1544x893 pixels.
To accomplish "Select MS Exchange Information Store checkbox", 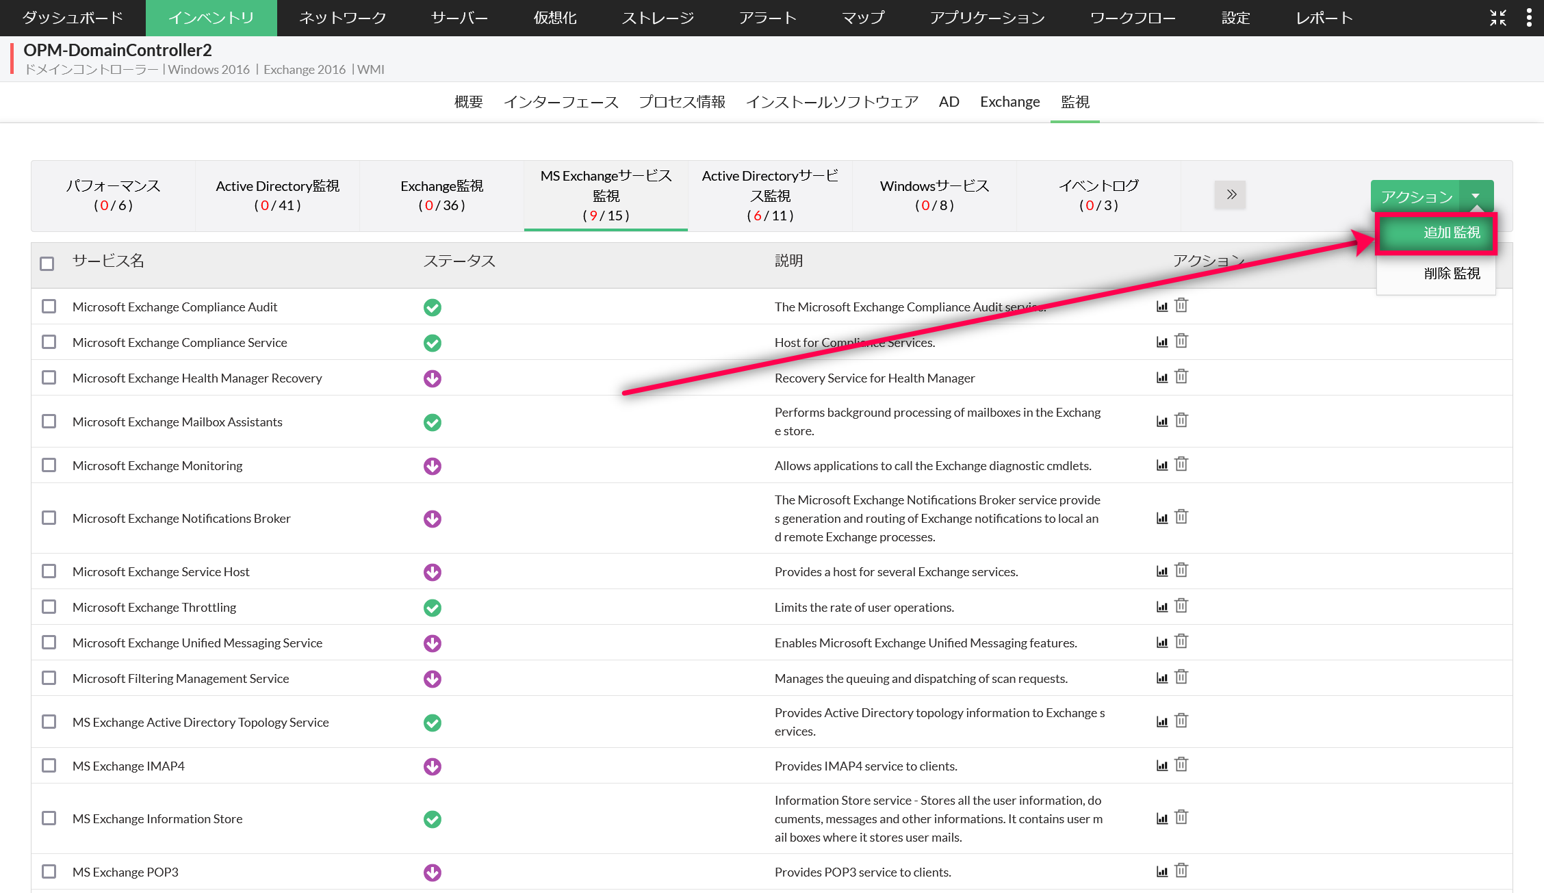I will click(49, 818).
